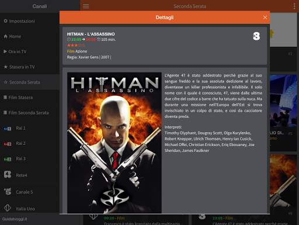
Task: Click the '105 min.' duration text
Action: click(108, 39)
